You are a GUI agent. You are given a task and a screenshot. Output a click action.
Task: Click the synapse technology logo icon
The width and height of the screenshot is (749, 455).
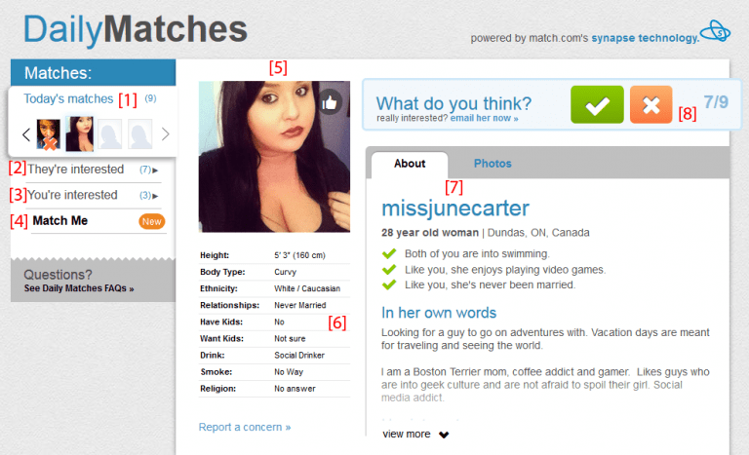(x=715, y=31)
